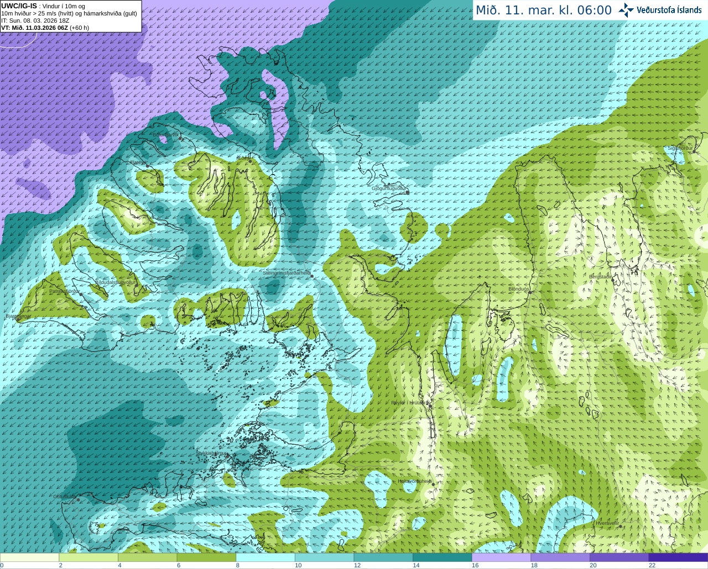Click the 12–14 m/s teal legend swatch
Image resolution: width=708 pixels, height=569 pixels.
pos(383,557)
